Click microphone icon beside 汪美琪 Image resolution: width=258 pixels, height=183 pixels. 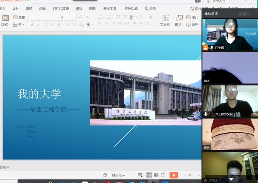(x=212, y=48)
